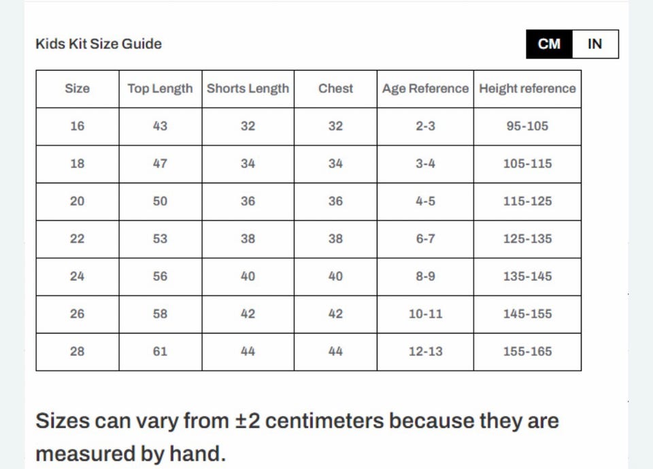This screenshot has height=469, width=653.
Task: Click the height reference 135-145 cell
Action: [527, 276]
